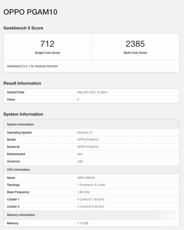Viewport: 184px width, 230px height.
Task: Click the Topology label
Action: click(x=13, y=185)
